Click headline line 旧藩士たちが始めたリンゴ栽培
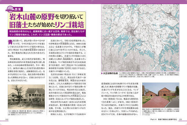 (x=47, y=25)
